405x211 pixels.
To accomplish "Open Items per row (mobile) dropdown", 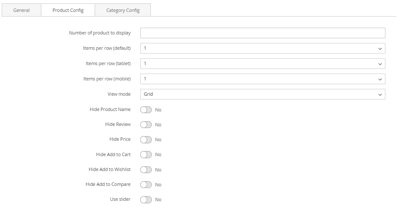I will 262,79.
